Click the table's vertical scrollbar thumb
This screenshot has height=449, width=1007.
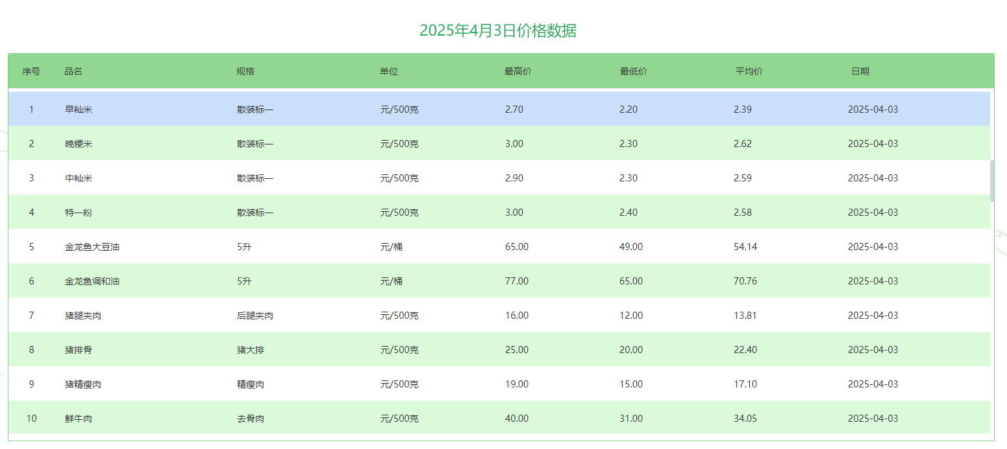(x=992, y=181)
